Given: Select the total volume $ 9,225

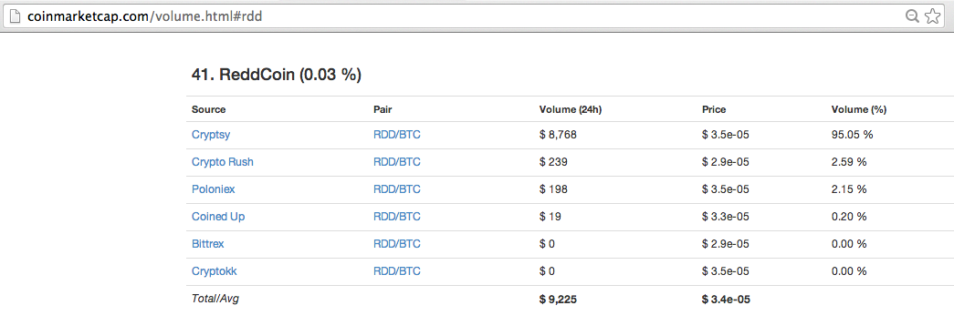Looking at the screenshot, I should (x=558, y=299).
